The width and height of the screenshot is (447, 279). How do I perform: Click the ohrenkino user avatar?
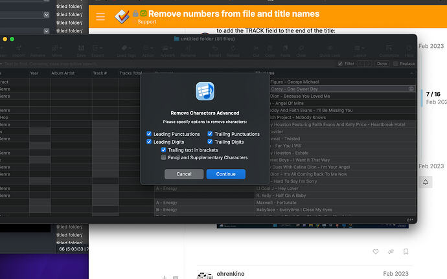pos(205,275)
